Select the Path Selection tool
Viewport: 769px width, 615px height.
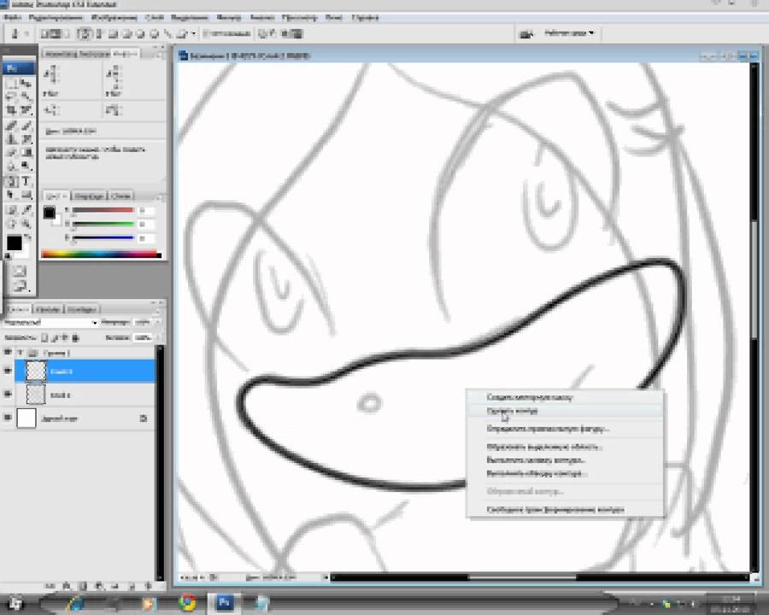(11, 196)
